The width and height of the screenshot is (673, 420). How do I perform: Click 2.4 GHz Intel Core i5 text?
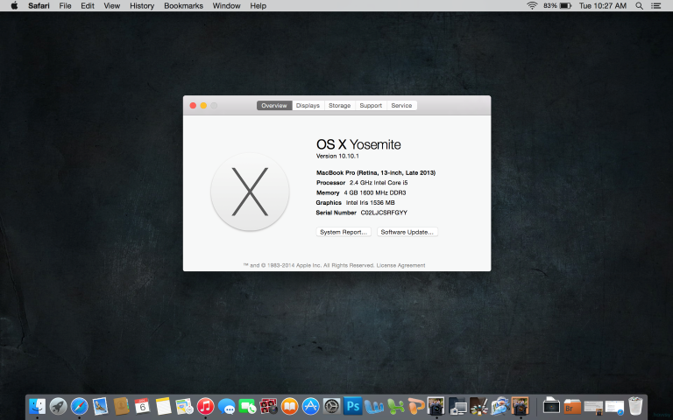click(379, 183)
